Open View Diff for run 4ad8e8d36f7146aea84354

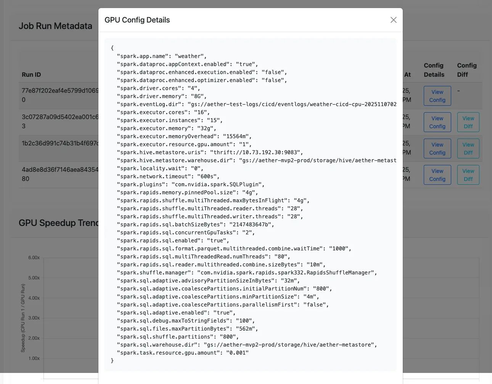[468, 174]
